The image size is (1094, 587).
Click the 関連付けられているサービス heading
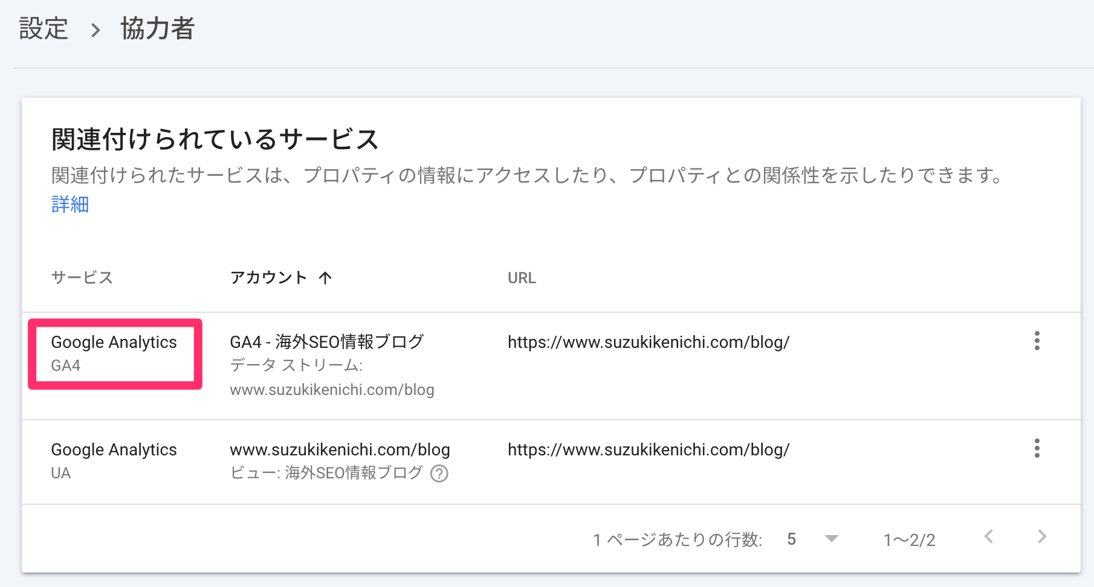(215, 140)
